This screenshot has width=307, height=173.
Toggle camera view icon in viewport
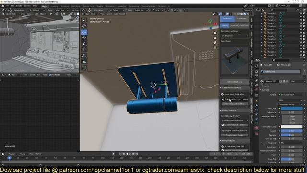pyautogui.click(x=215, y=43)
